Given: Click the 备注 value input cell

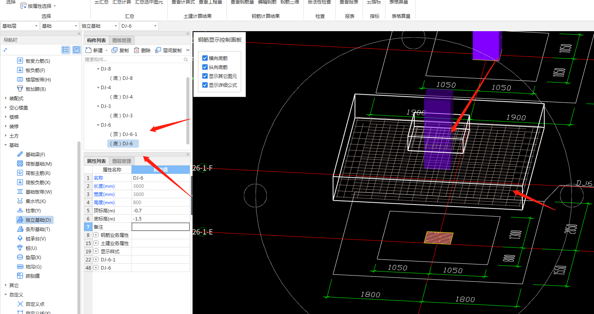Looking at the screenshot, I should (161, 227).
